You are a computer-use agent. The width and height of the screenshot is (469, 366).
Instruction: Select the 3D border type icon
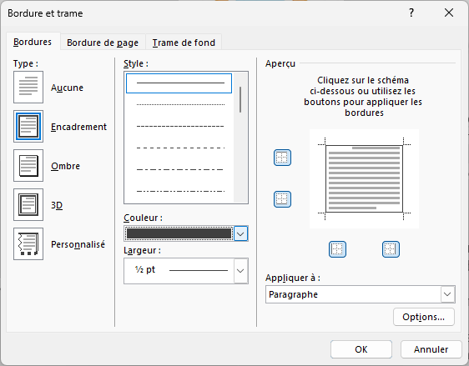(x=28, y=204)
